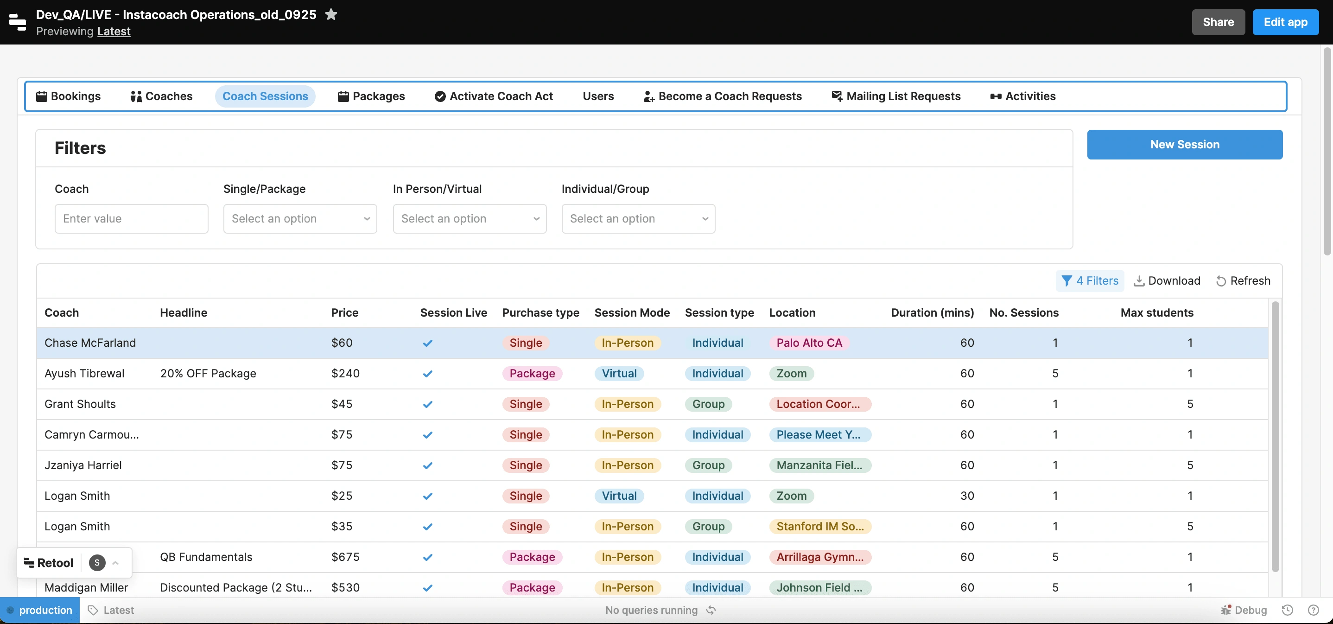Image resolution: width=1333 pixels, height=624 pixels.
Task: Switch to the Bookings tab
Action: click(68, 96)
